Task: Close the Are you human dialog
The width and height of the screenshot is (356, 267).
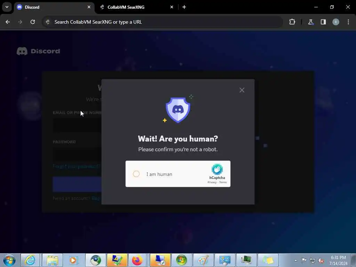Action: (x=242, y=90)
